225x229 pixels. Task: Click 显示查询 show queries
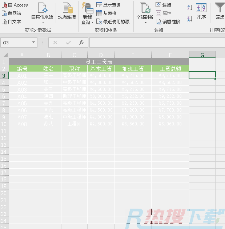click(x=108, y=5)
